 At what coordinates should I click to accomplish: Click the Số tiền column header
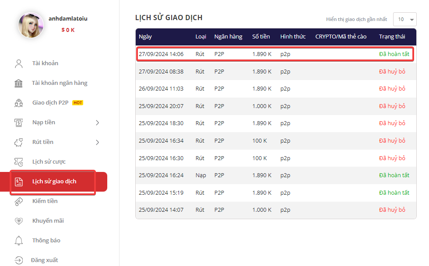261,37
